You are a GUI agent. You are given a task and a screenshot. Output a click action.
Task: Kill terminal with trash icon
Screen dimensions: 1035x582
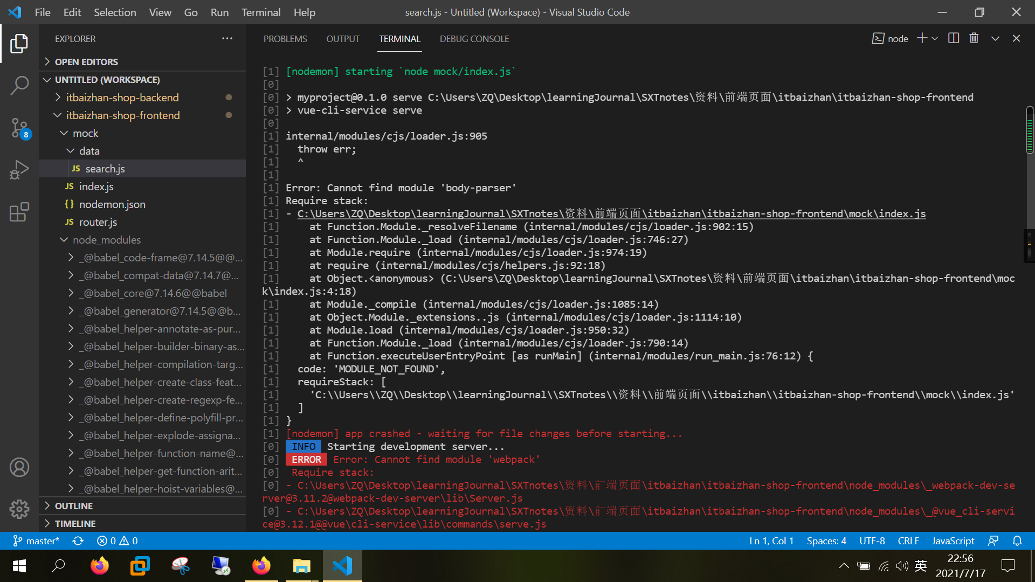click(x=974, y=38)
